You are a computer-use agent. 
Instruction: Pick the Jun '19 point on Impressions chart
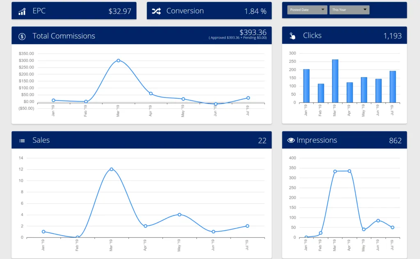[378, 220]
